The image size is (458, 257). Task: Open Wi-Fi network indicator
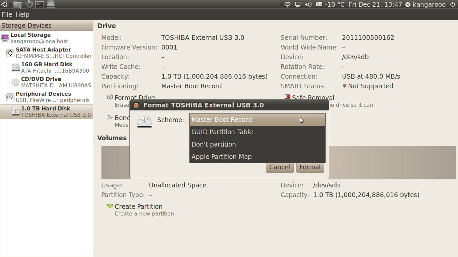[287, 4]
